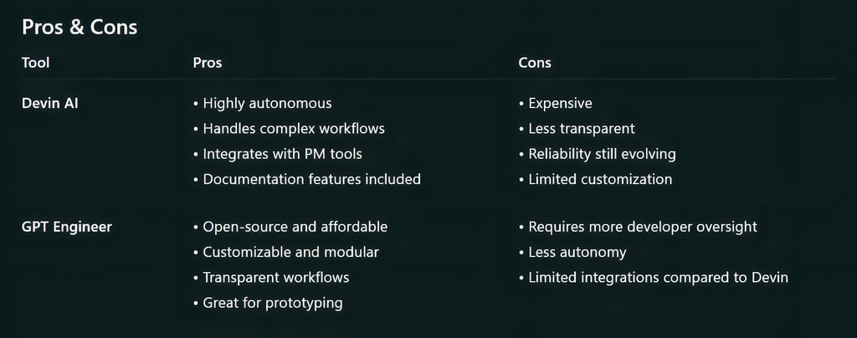The height and width of the screenshot is (338, 857).
Task: Select "Reliability still evolving" text
Action: tap(602, 154)
